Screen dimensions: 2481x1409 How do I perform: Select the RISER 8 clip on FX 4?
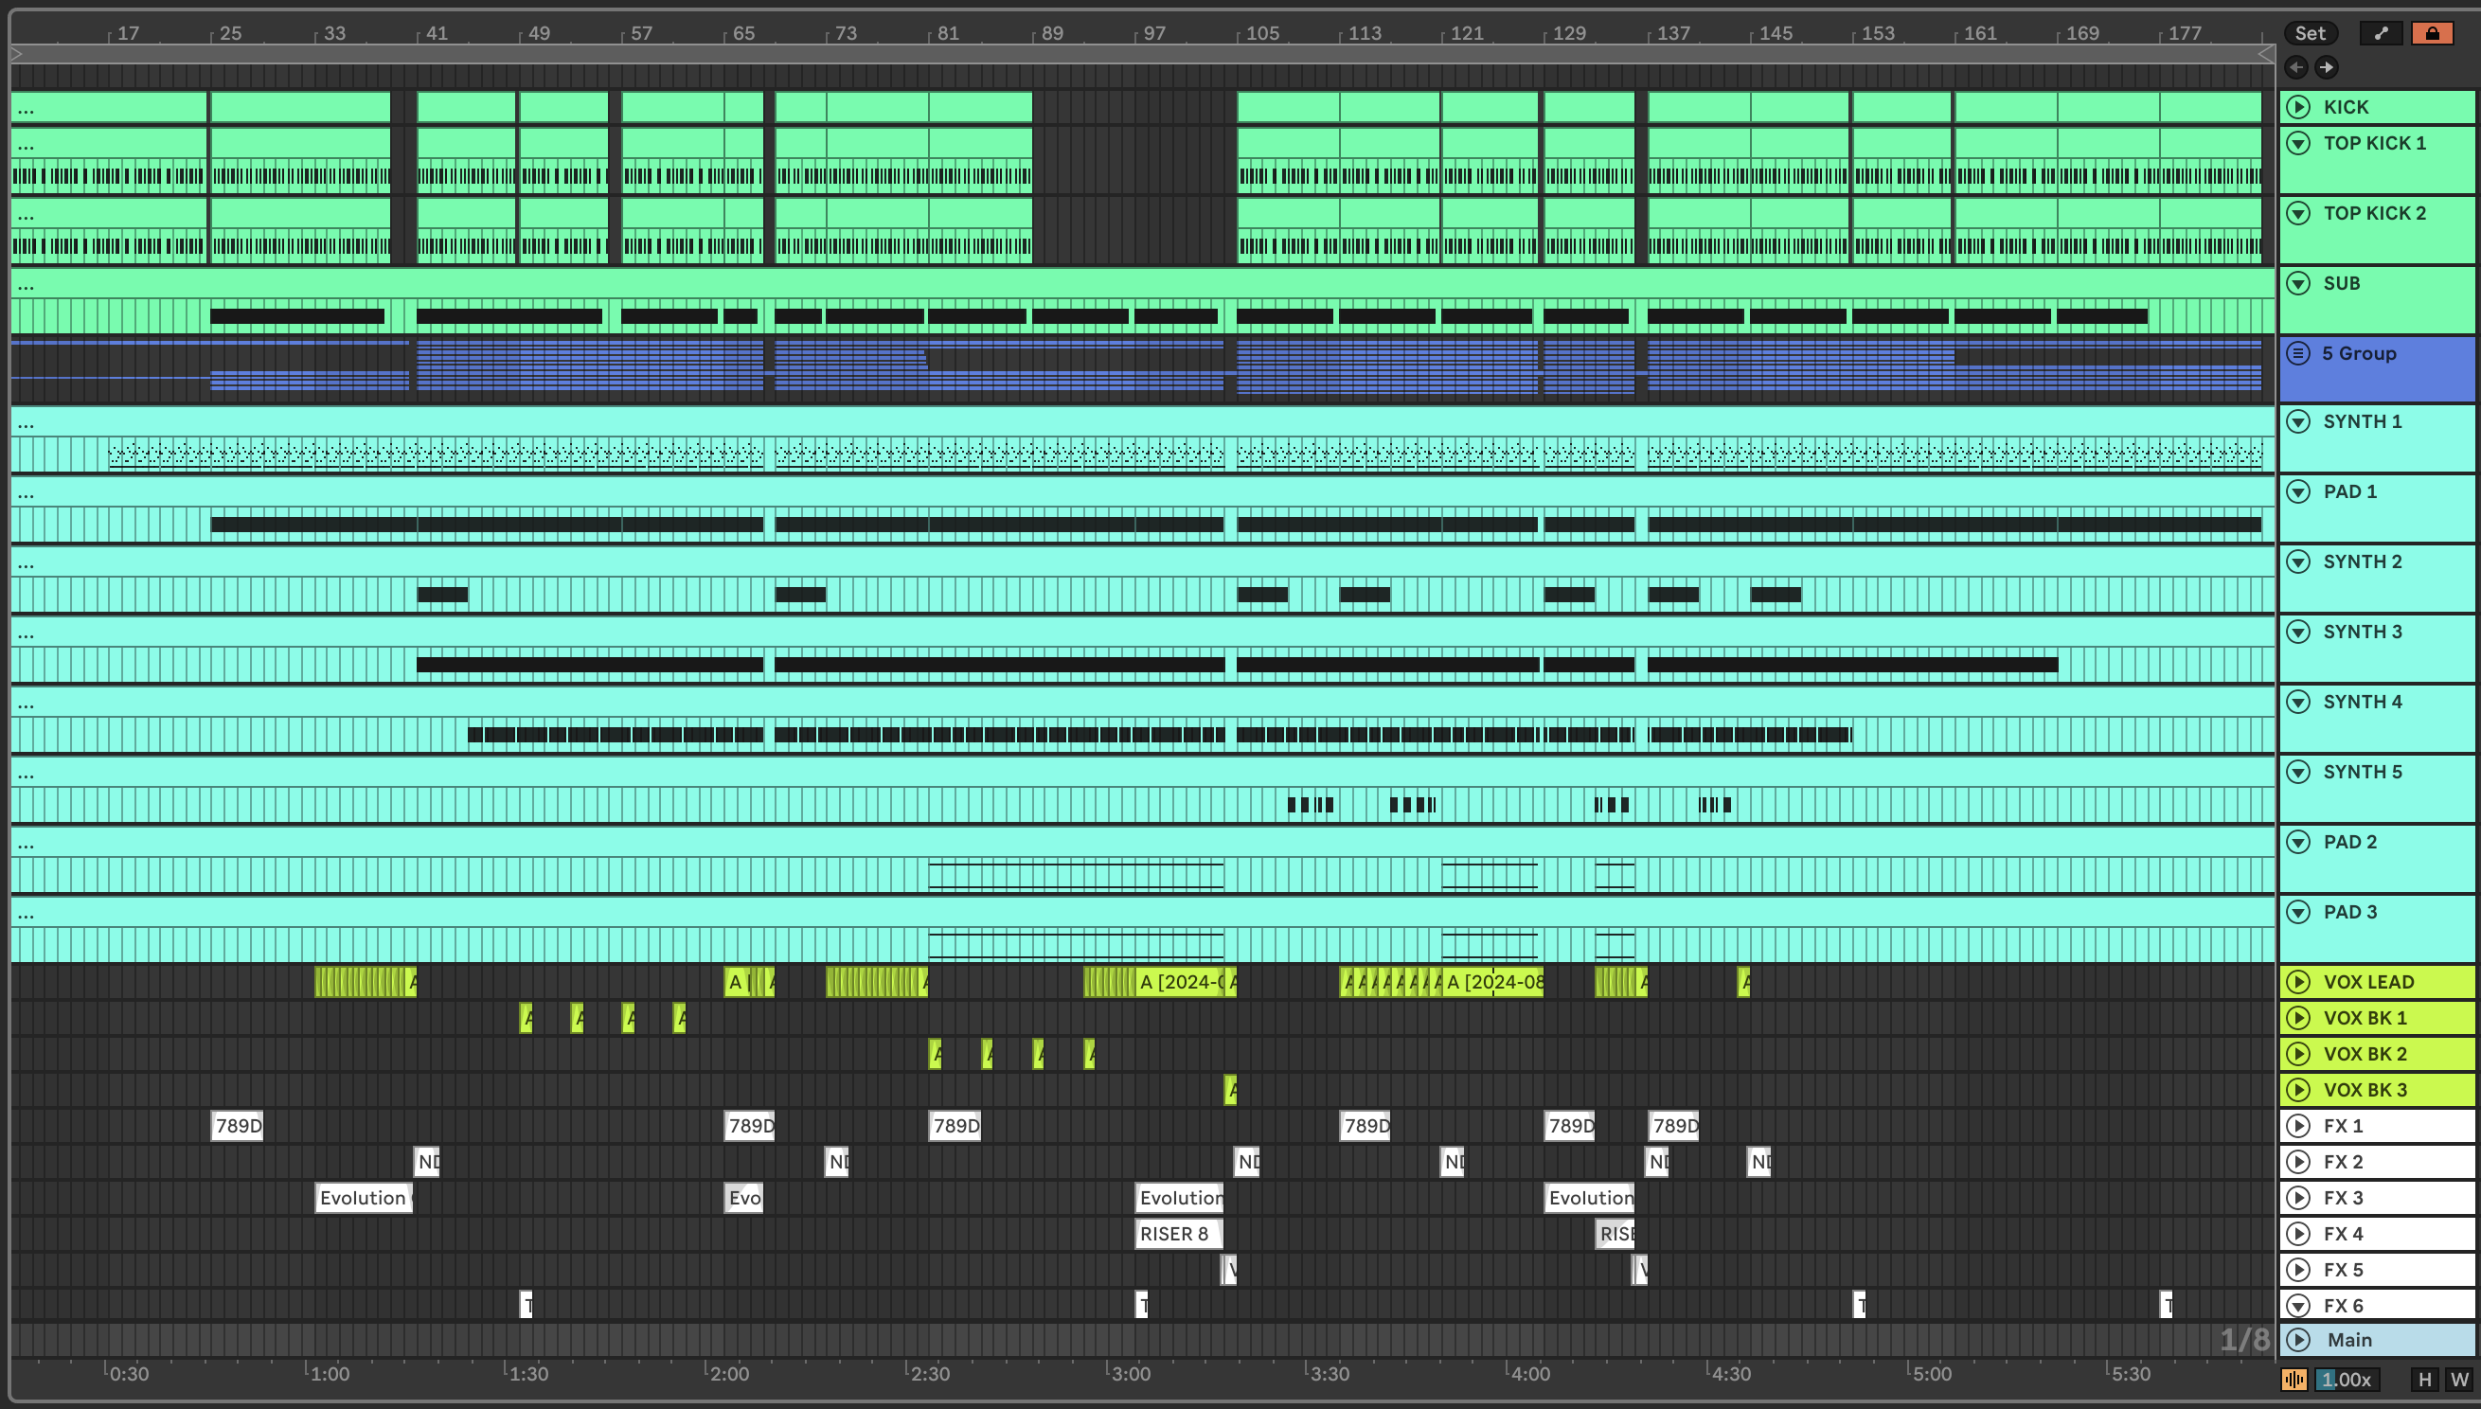pyautogui.click(x=1179, y=1234)
